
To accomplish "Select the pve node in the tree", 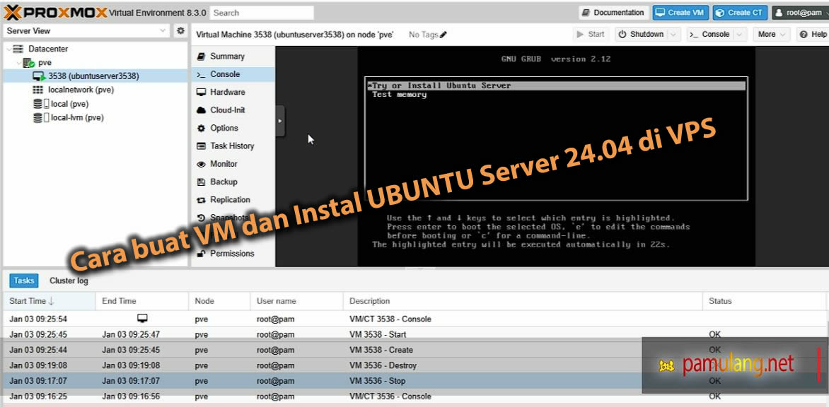I will coord(45,62).
